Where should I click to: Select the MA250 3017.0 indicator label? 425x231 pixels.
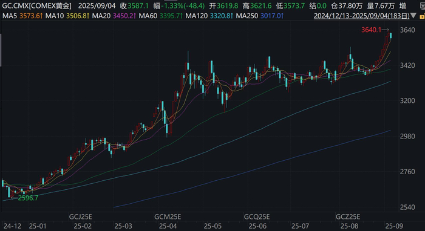(260, 16)
